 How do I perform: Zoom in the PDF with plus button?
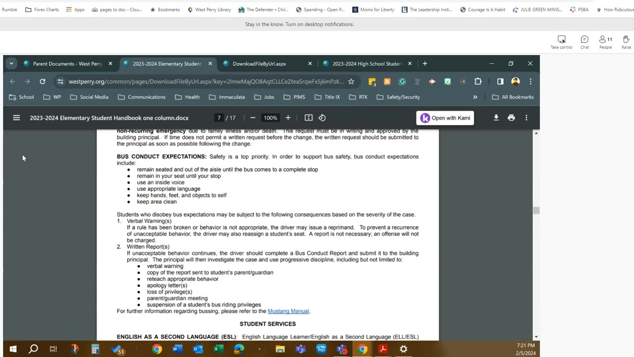[288, 118]
